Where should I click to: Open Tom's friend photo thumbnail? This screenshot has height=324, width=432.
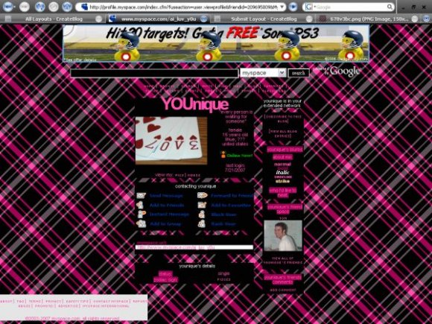tap(283, 235)
